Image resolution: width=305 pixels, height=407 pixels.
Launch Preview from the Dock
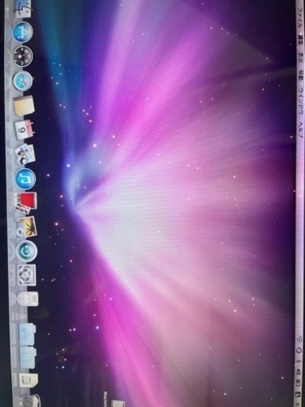pos(25,153)
